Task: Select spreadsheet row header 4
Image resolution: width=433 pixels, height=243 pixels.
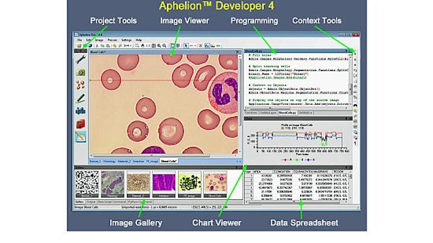Action: (249, 188)
